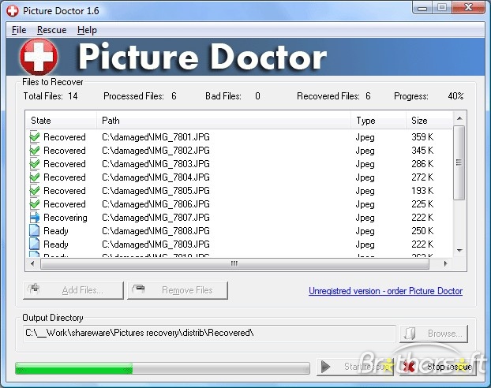Click the page icon for IMG_7808.JPG
Viewport: 491px width, 388px height.
pyautogui.click(x=35, y=231)
